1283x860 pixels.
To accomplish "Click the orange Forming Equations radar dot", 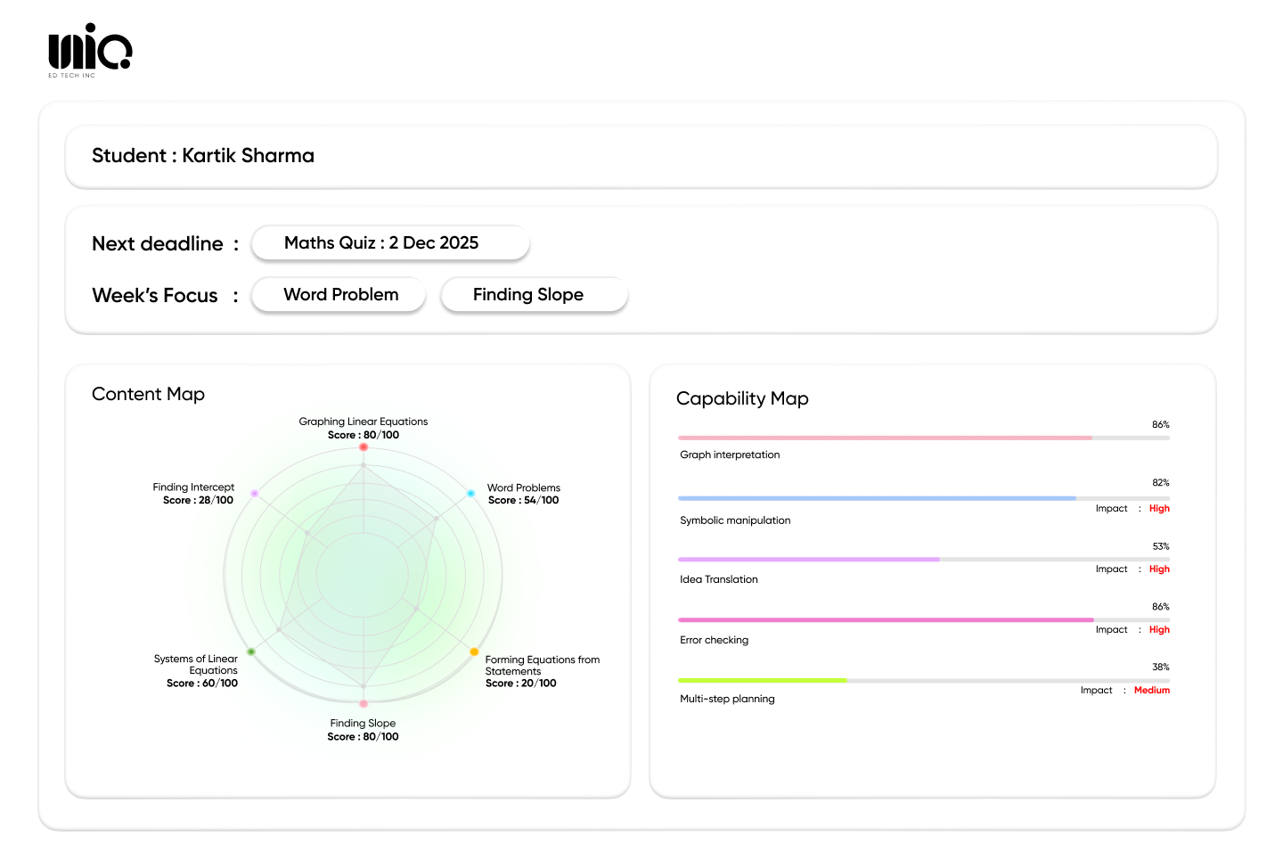I will 474,652.
